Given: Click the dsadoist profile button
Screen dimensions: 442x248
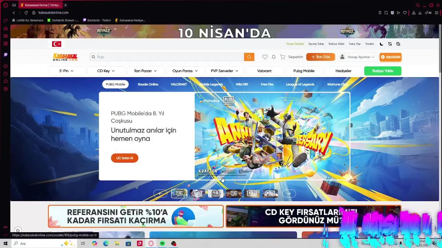Looking at the screenshot, I should point(391,57).
